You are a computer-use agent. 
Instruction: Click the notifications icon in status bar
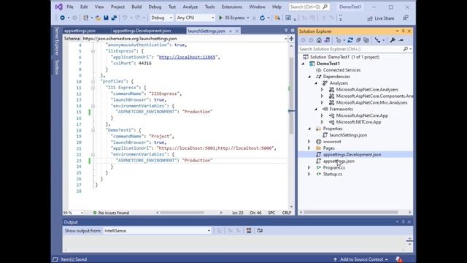[x=398, y=259]
